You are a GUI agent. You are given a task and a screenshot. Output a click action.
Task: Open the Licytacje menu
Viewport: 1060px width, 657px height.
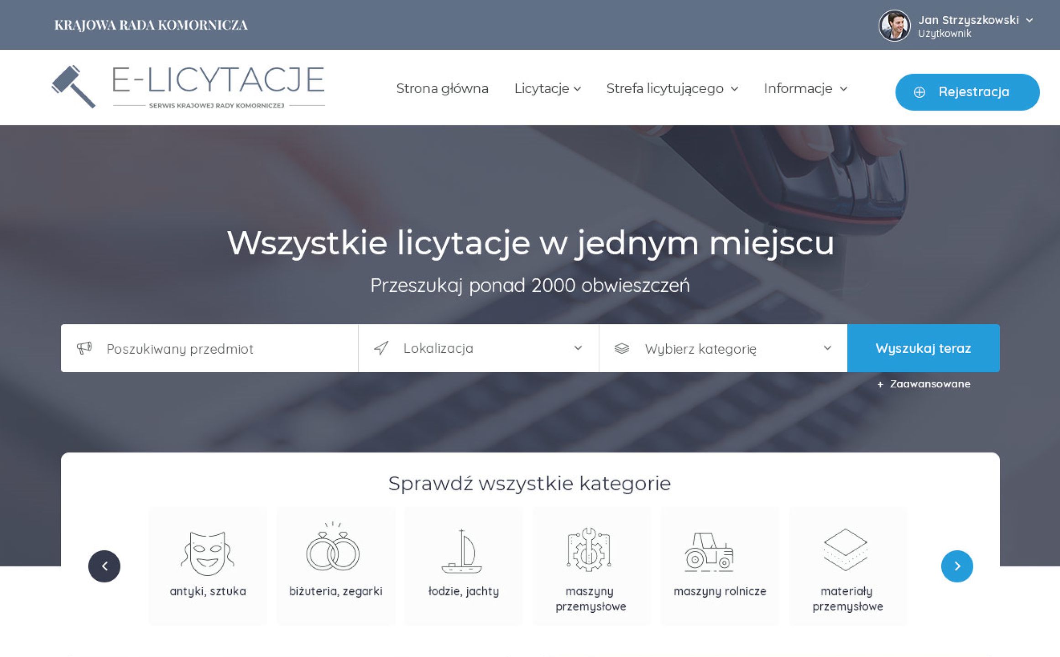(547, 89)
